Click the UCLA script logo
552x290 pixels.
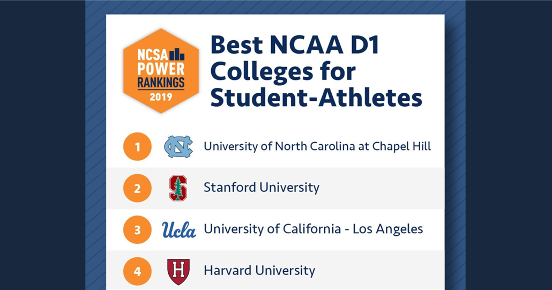pos(179,229)
